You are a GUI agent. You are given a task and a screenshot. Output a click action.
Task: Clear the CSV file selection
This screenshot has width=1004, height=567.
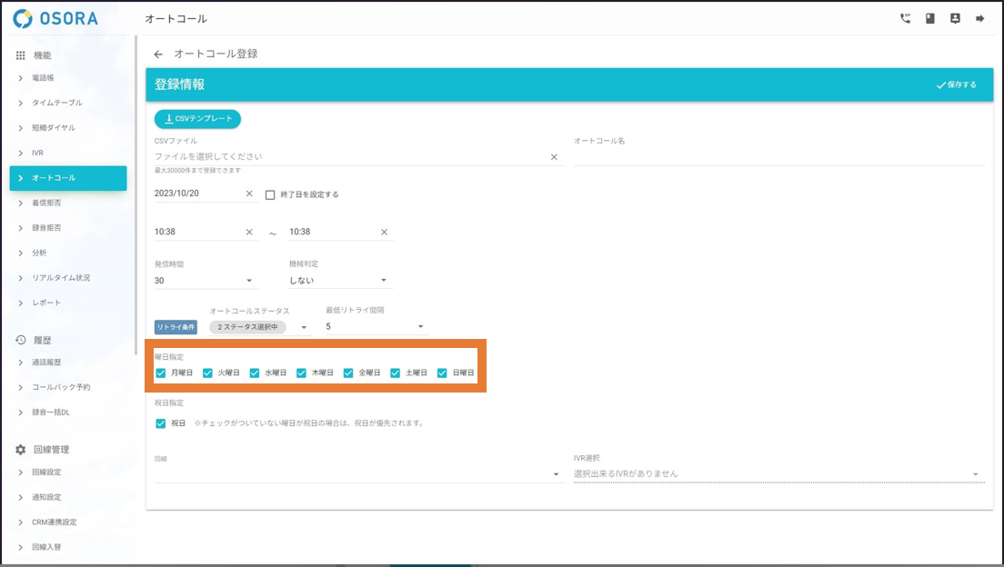[x=554, y=157]
